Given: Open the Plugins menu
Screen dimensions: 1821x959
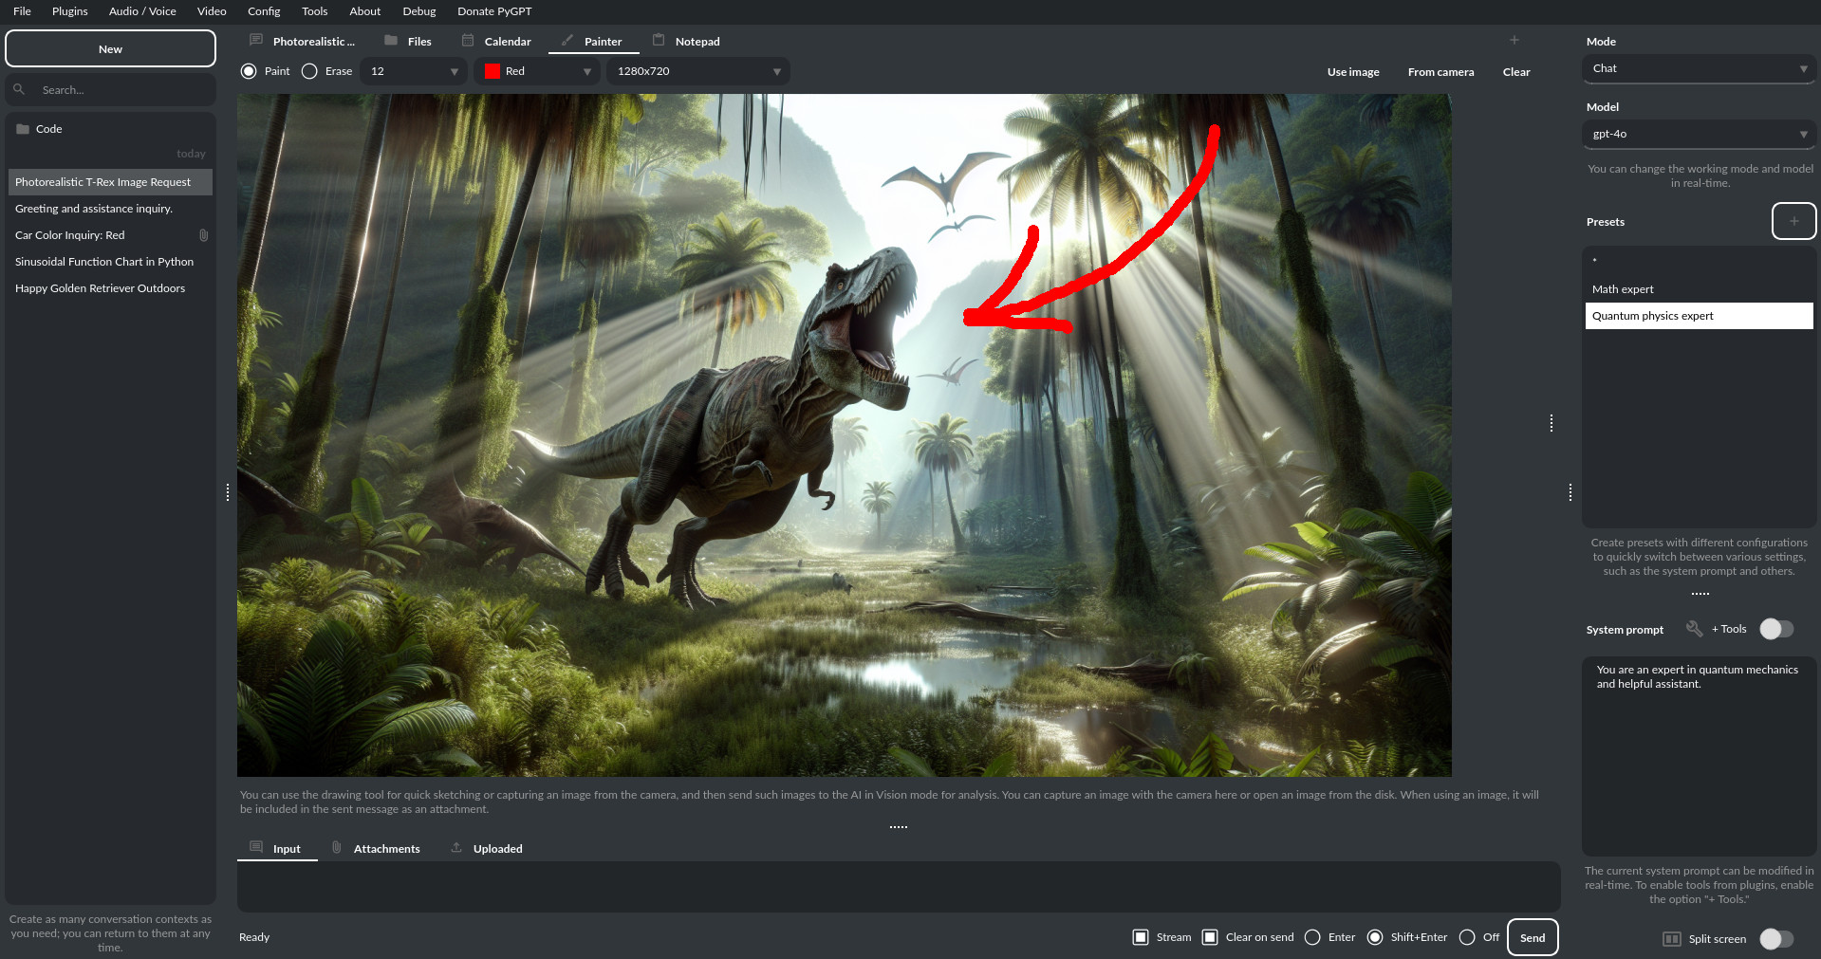Looking at the screenshot, I should tap(69, 11).
